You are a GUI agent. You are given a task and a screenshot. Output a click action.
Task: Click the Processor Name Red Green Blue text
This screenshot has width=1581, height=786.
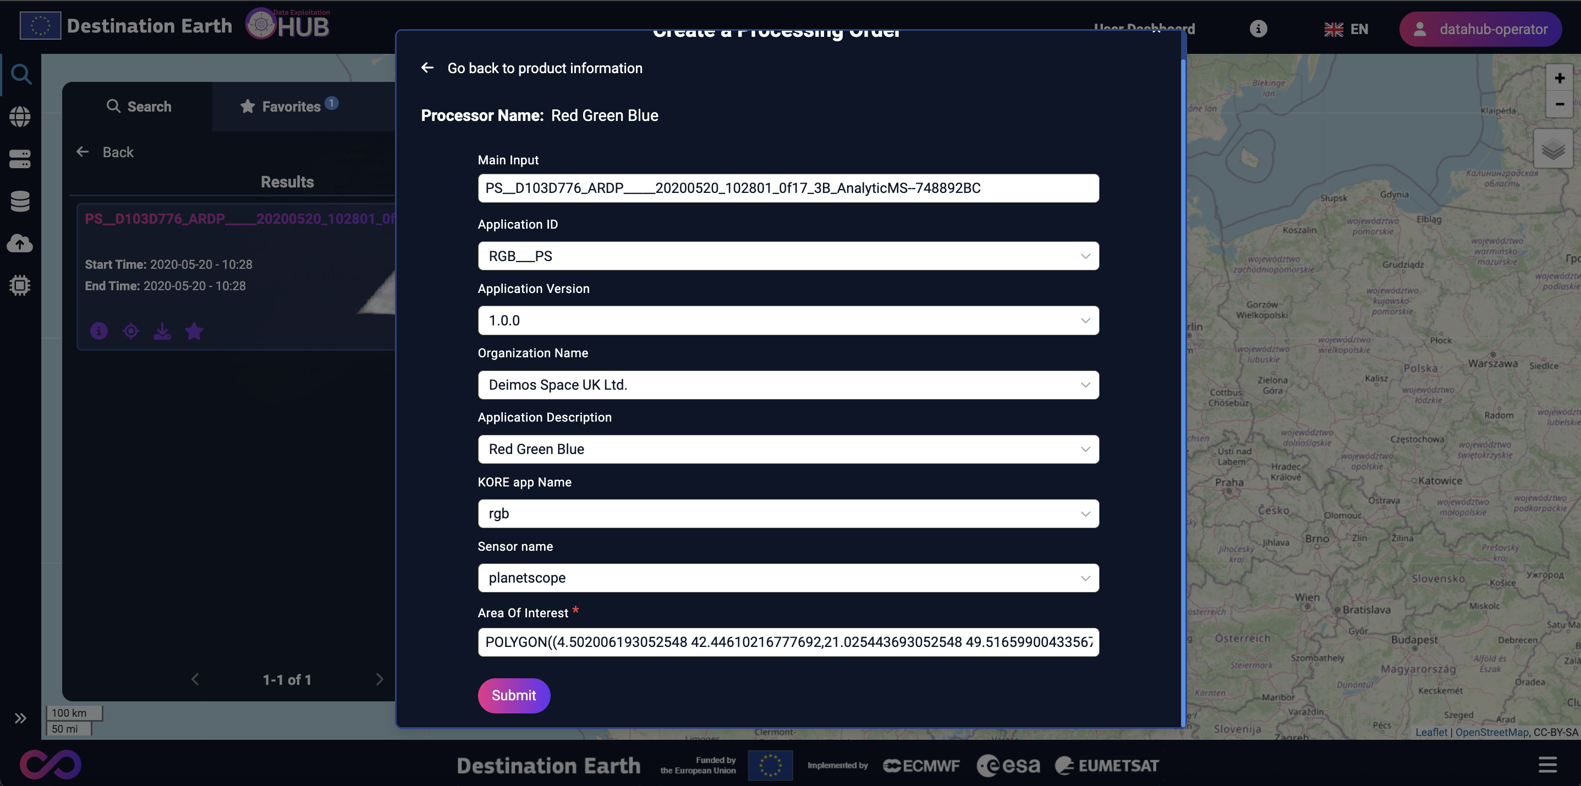pyautogui.click(x=540, y=115)
